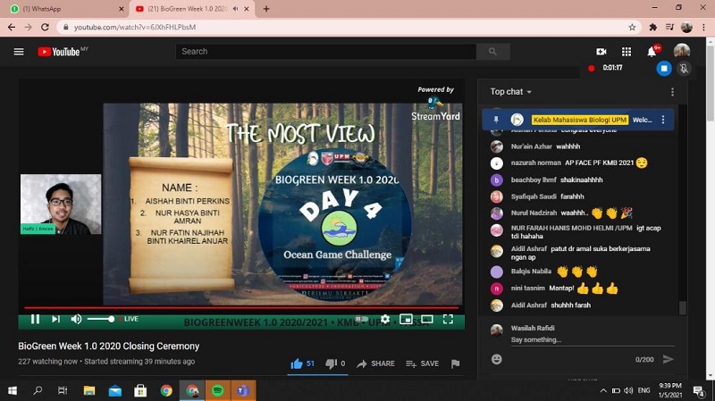Toggle miniplayer mode
Viewport: 715px width, 401px height.
tap(406, 319)
